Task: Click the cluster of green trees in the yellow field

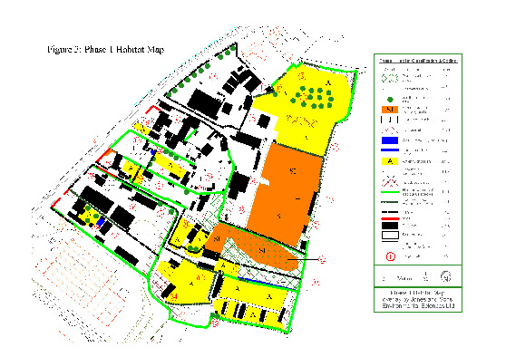Action: point(312,96)
